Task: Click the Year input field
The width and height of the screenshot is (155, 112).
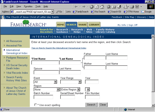Action: (x=92, y=82)
